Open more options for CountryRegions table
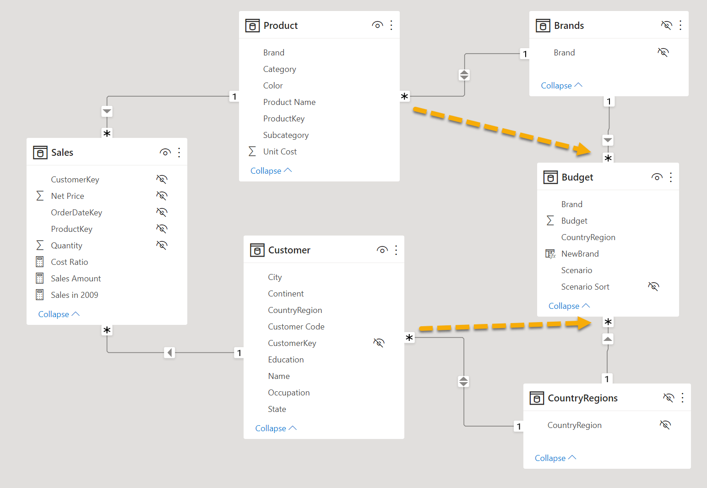 click(682, 398)
